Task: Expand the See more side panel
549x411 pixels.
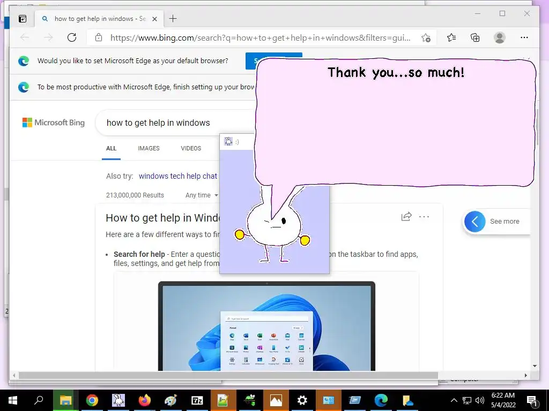Action: 496,221
